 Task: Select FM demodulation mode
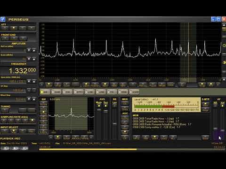(x=112, y=92)
